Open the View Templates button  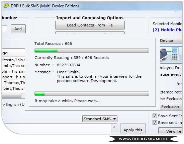pos(171,131)
